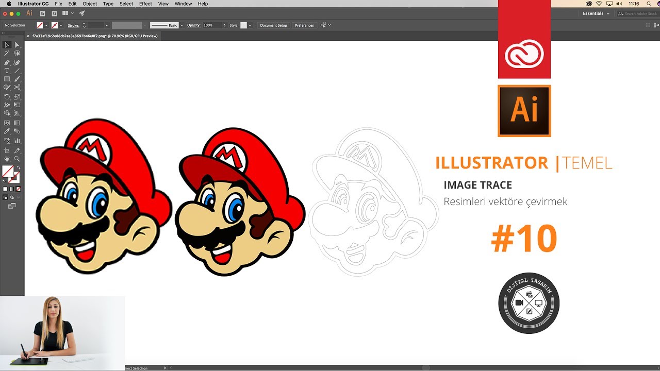Select the Slice tool

click(17, 151)
